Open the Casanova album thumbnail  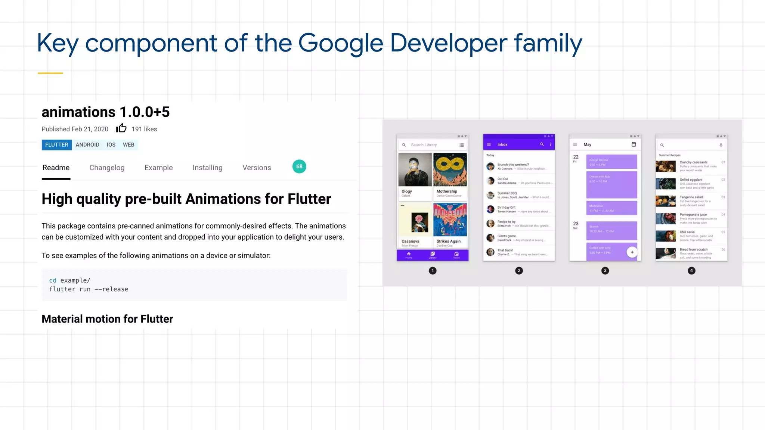415,220
